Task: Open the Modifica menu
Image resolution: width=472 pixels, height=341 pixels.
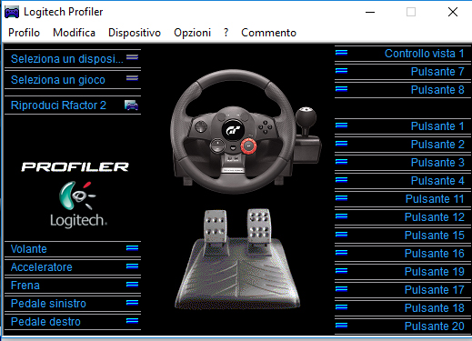Action: click(x=74, y=33)
